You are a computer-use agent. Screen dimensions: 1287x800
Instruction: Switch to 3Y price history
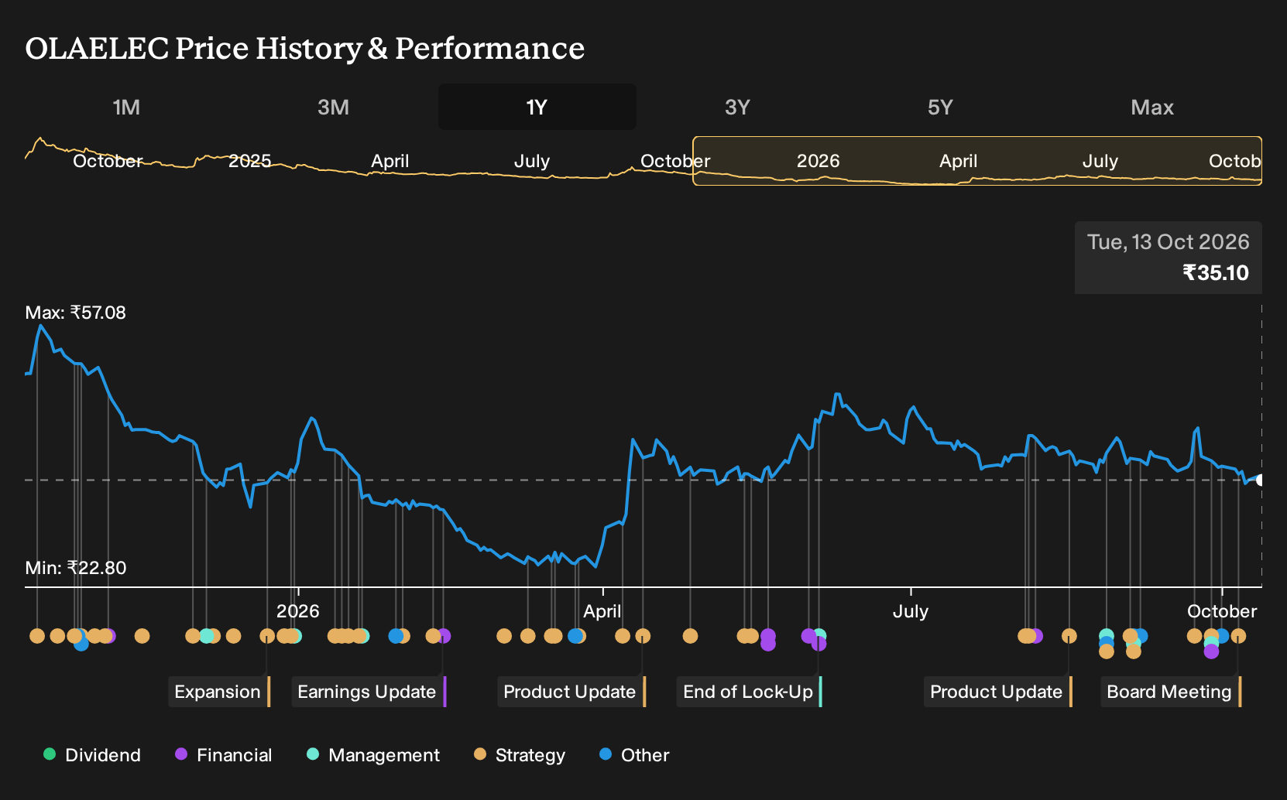click(x=737, y=107)
